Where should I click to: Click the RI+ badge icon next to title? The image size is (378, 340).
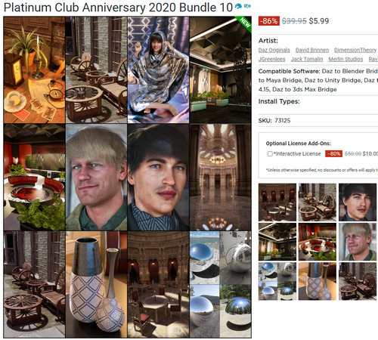(247, 6)
